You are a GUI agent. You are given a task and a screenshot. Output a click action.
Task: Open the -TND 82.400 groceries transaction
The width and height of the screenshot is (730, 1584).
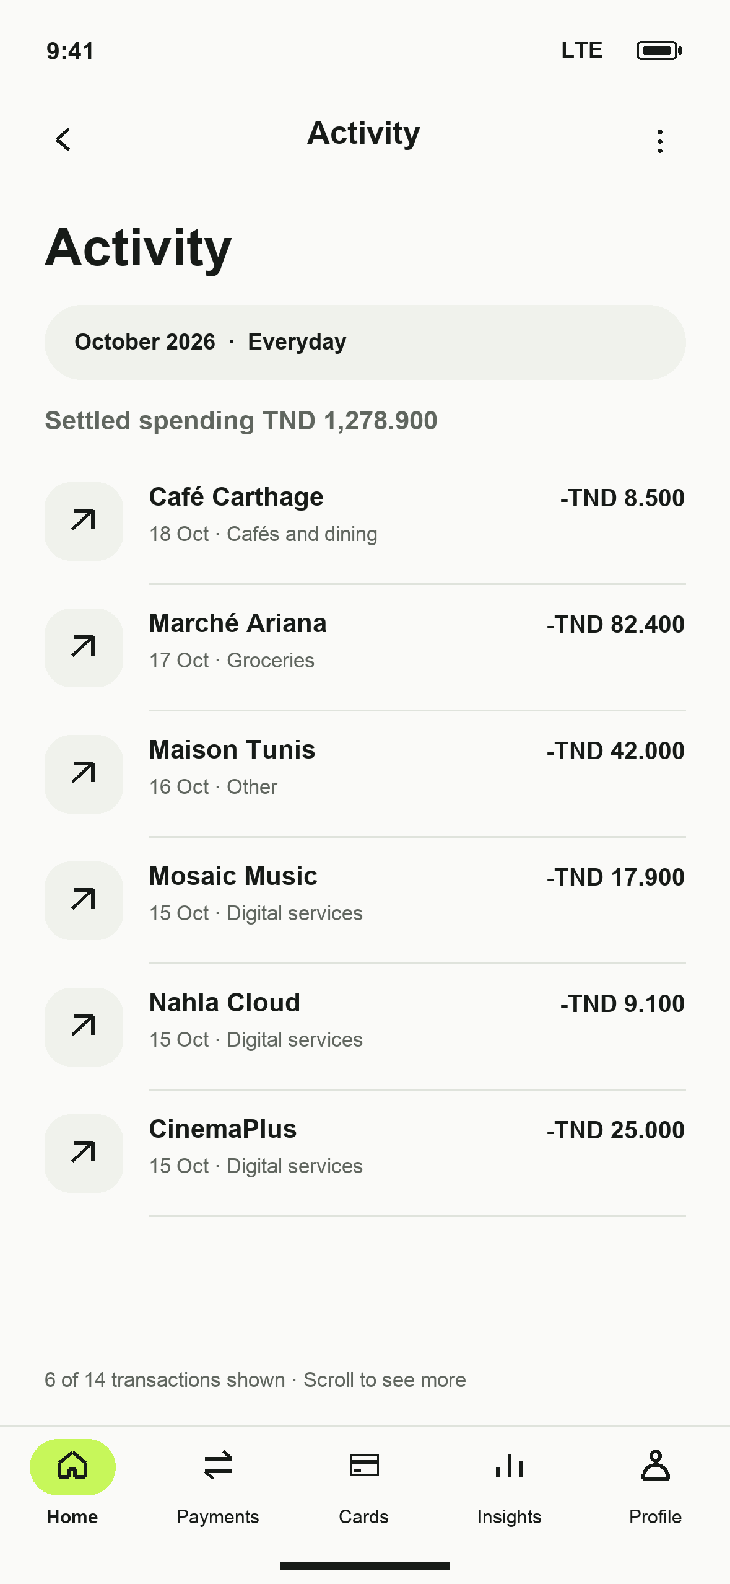(365, 648)
